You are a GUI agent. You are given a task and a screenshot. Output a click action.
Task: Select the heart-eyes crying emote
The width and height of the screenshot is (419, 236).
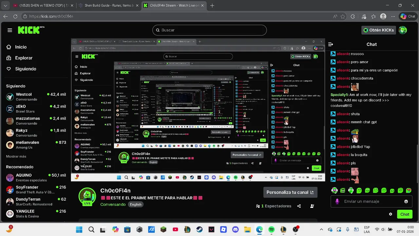click(x=409, y=190)
